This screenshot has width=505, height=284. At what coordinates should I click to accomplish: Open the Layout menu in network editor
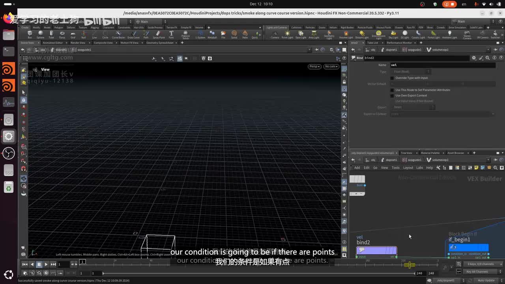pos(408,168)
